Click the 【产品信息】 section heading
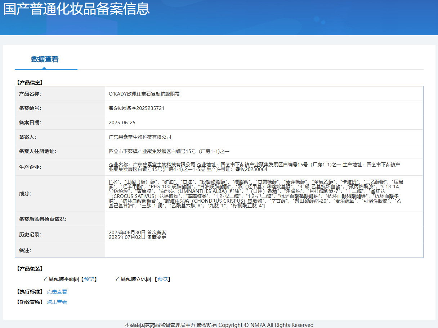This screenshot has height=328, width=438. pos(30,83)
